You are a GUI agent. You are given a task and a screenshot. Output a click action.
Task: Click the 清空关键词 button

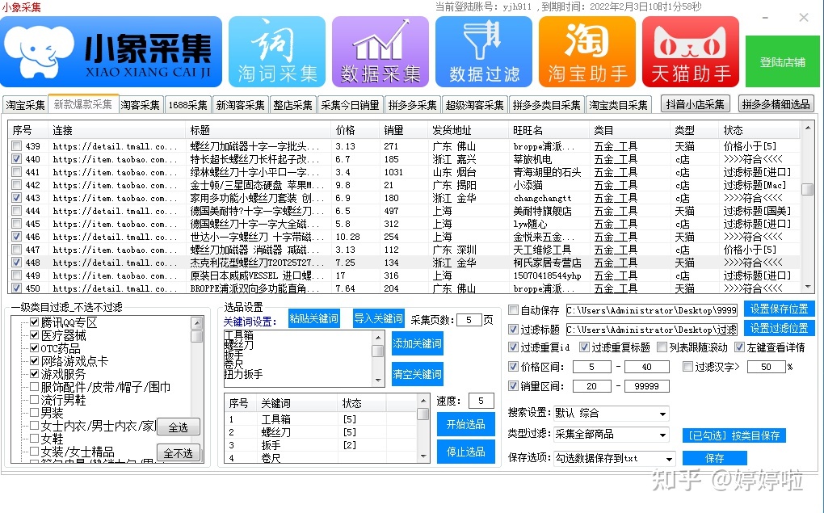pos(418,374)
